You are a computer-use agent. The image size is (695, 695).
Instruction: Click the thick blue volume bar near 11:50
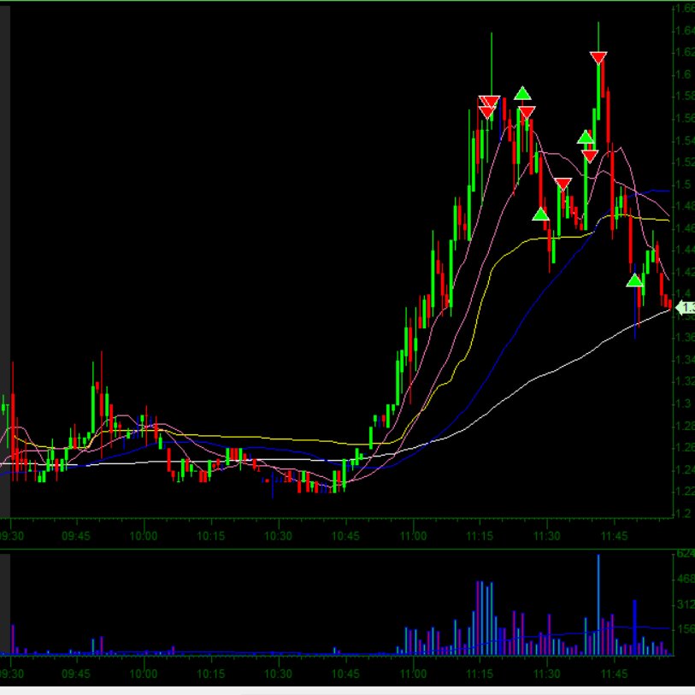tap(634, 627)
